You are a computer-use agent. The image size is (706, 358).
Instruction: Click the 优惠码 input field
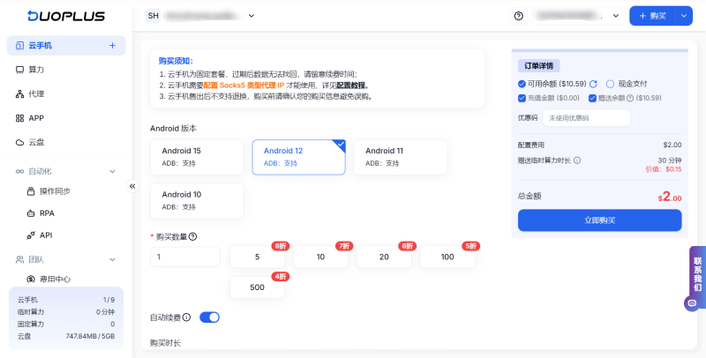coord(586,118)
